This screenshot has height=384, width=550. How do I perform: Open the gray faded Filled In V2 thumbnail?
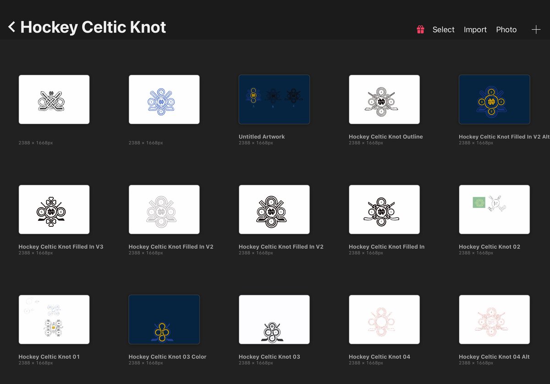click(x=164, y=209)
